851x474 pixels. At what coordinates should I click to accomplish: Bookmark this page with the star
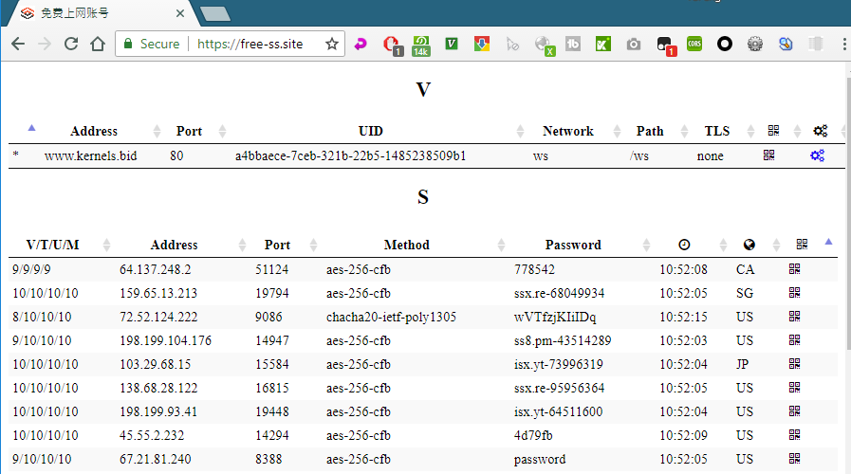pos(332,44)
